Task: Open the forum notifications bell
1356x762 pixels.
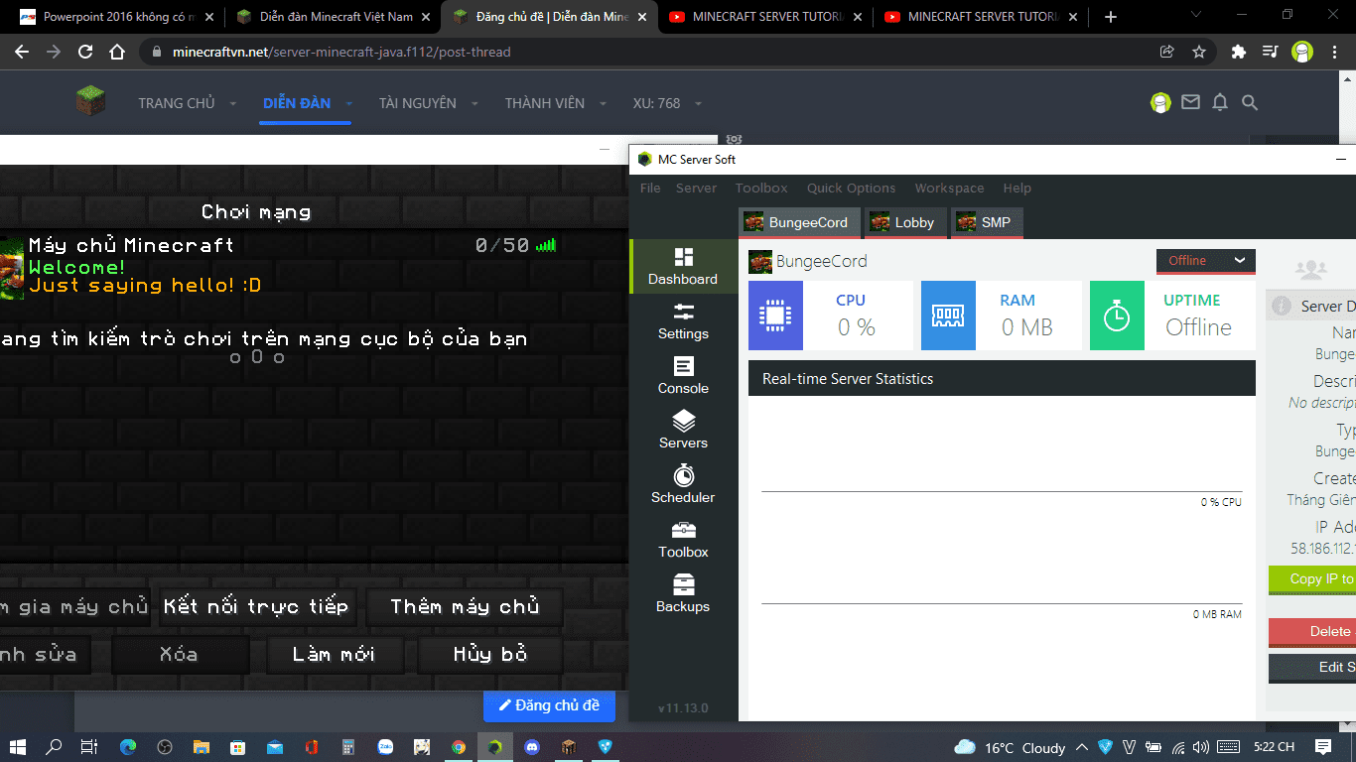Action: 1220,102
